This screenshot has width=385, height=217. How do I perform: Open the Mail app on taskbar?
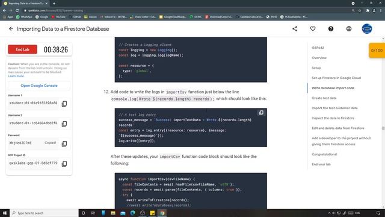[123, 213]
